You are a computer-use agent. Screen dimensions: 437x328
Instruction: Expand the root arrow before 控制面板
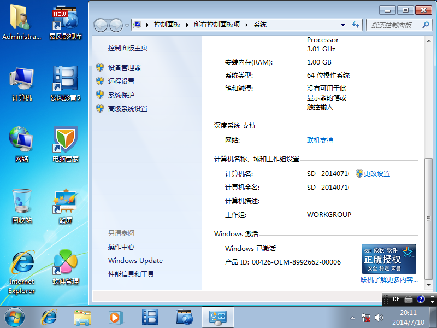coord(147,25)
